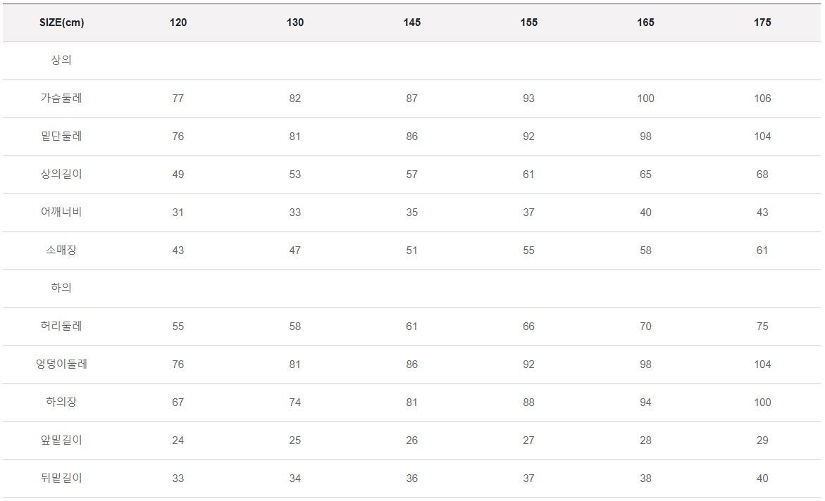Image resolution: width=825 pixels, height=501 pixels.
Task: Select the 앞밑길이 row label
Action: tap(61, 440)
